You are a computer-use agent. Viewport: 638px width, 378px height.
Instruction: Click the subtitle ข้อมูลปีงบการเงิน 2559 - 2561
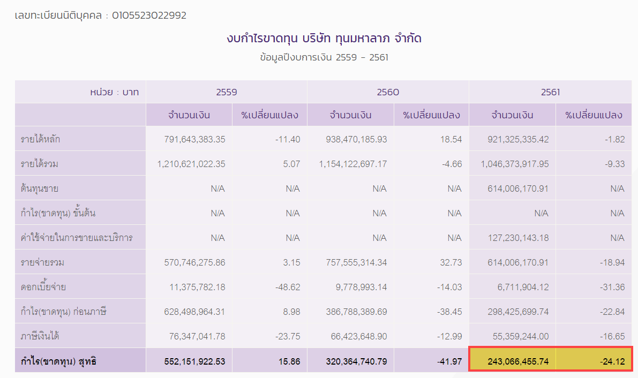[324, 57]
